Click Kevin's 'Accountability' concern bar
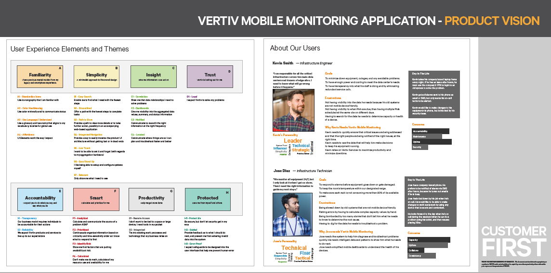The height and width of the screenshot is (273, 551). tap(431, 131)
